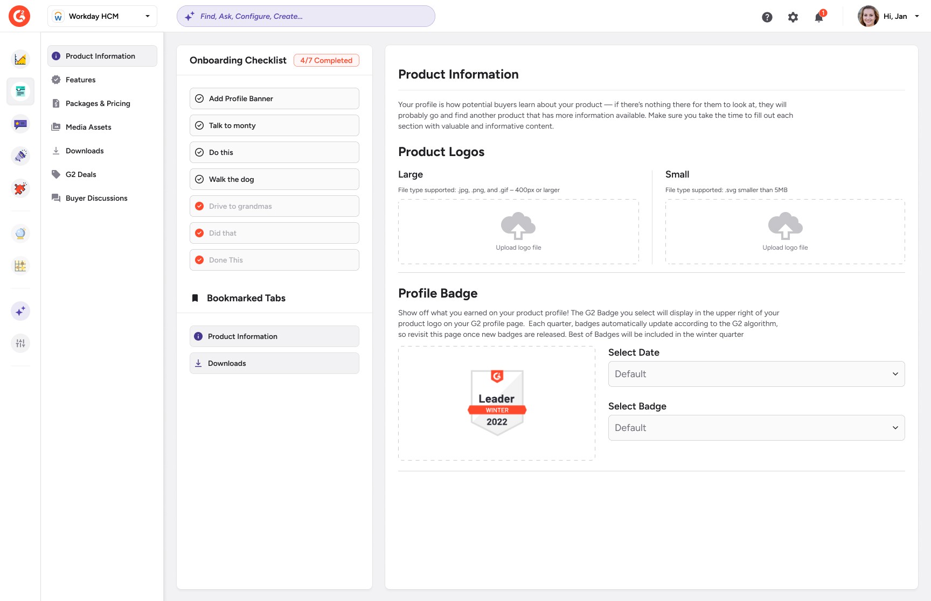Click the Profile Badge heading
The height and width of the screenshot is (601, 931).
click(438, 293)
